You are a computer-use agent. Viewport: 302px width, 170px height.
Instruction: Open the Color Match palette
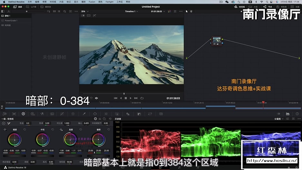tap(14, 114)
